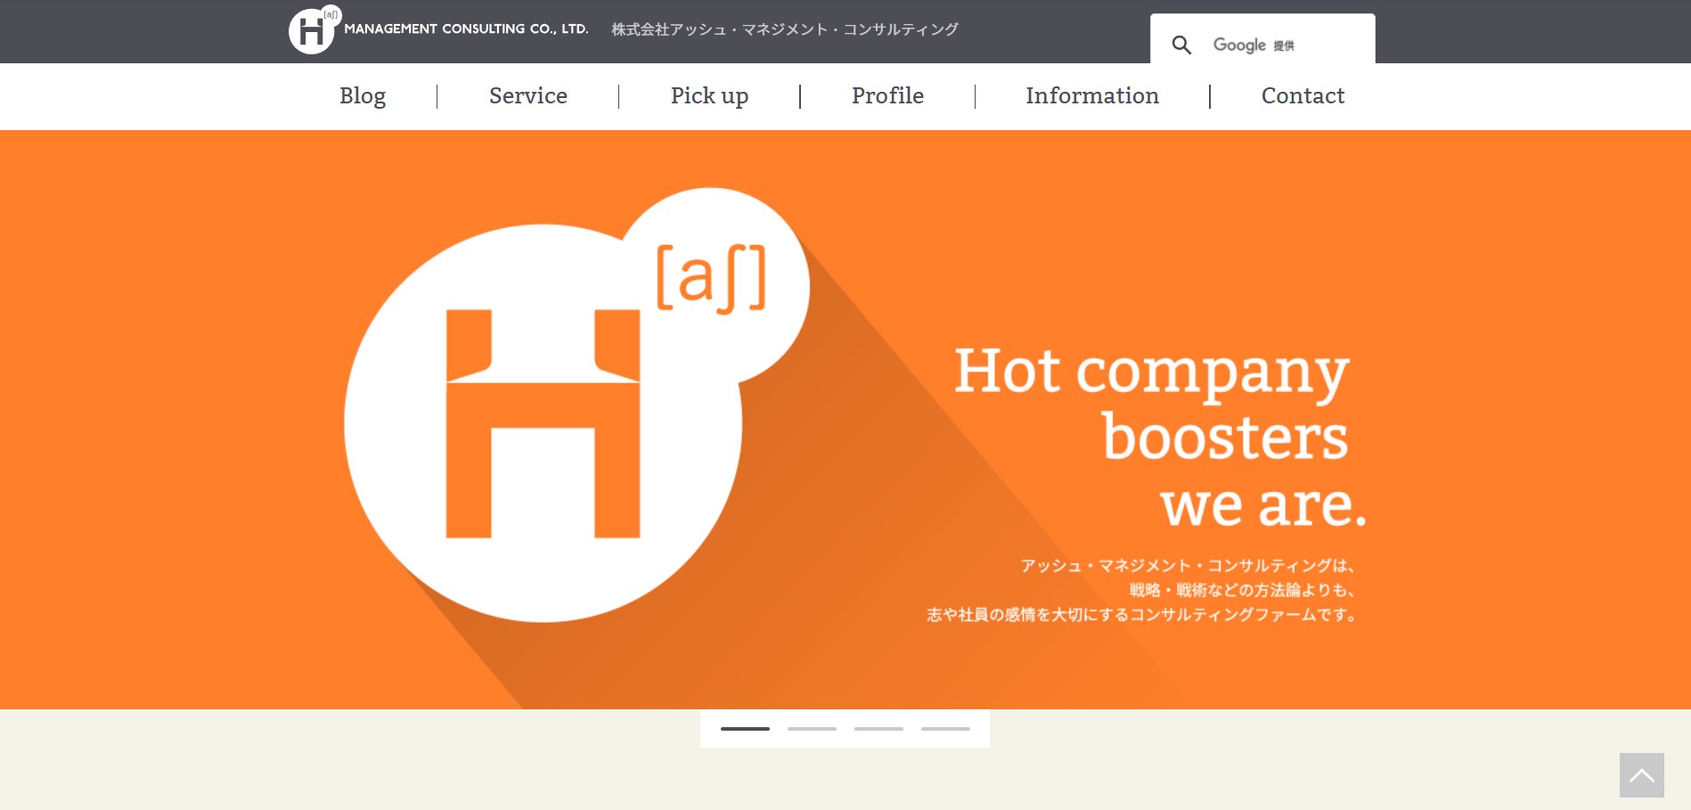Screen dimensions: 1691x810
Task: Open the Contact menu item
Action: pyautogui.click(x=1303, y=96)
